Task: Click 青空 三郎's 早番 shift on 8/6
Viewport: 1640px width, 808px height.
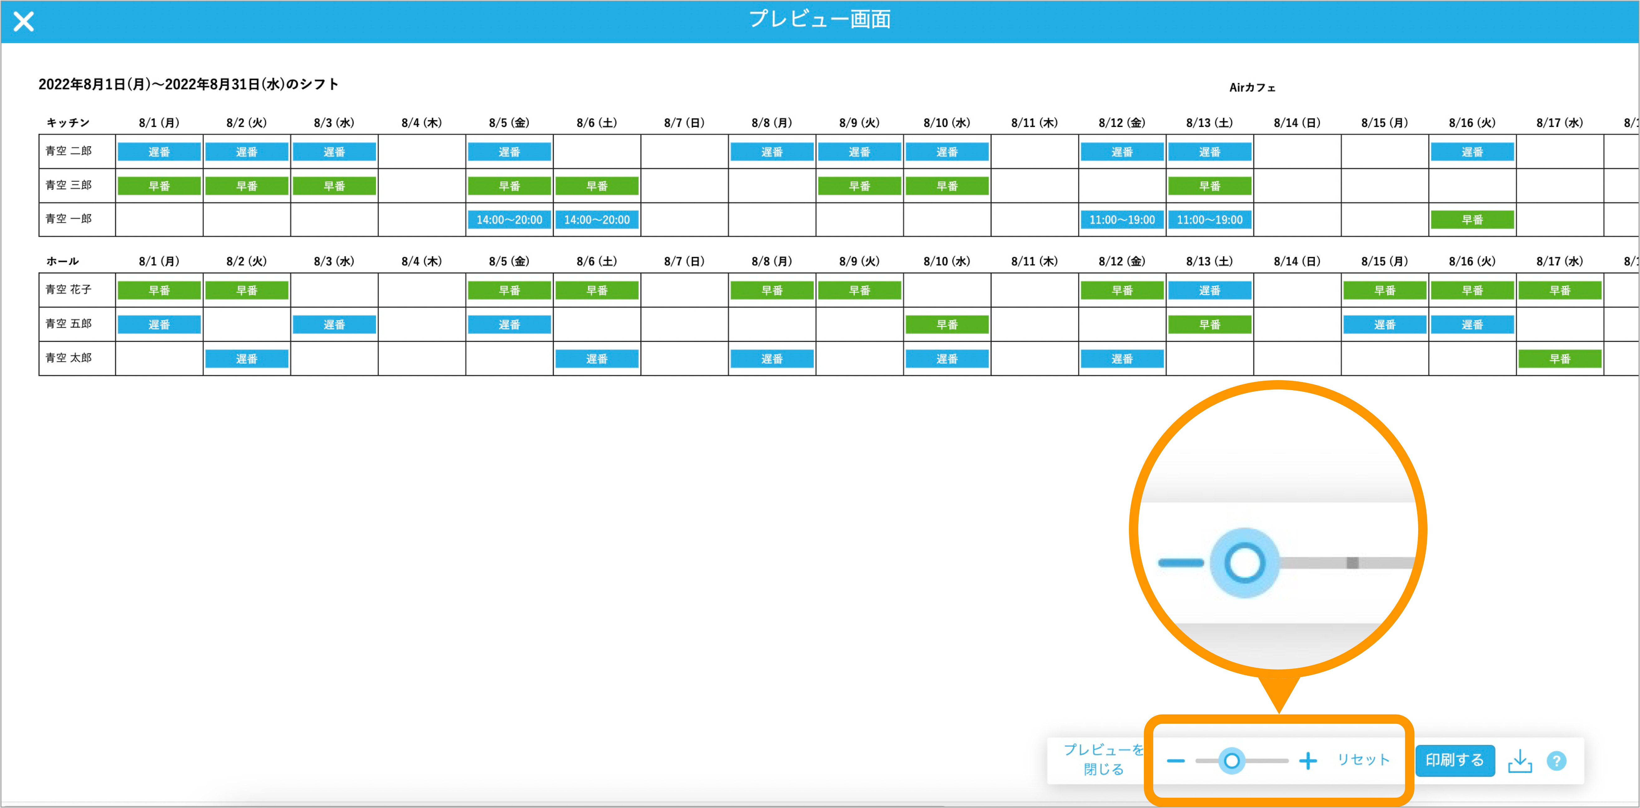Action: (597, 186)
